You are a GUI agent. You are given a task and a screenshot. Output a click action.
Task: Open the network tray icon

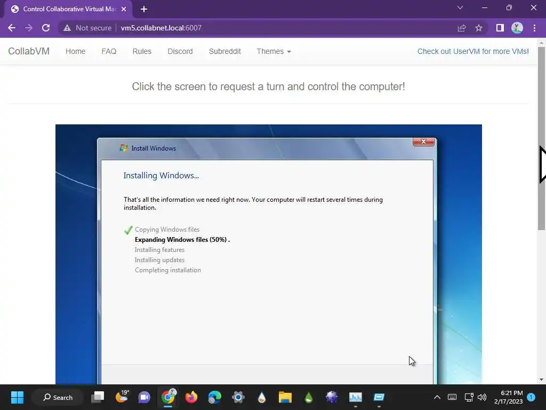tap(469, 397)
